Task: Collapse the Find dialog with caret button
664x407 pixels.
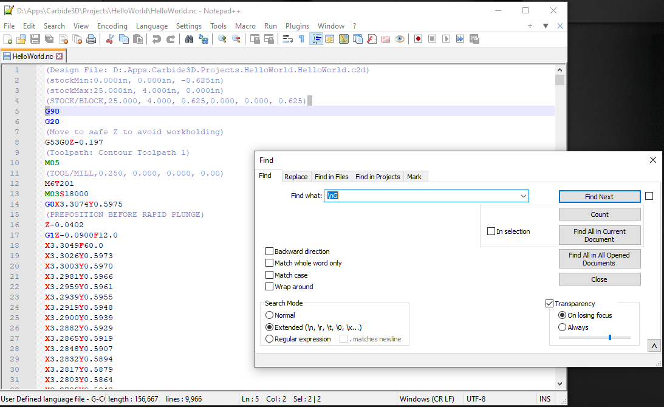Action: [654, 346]
